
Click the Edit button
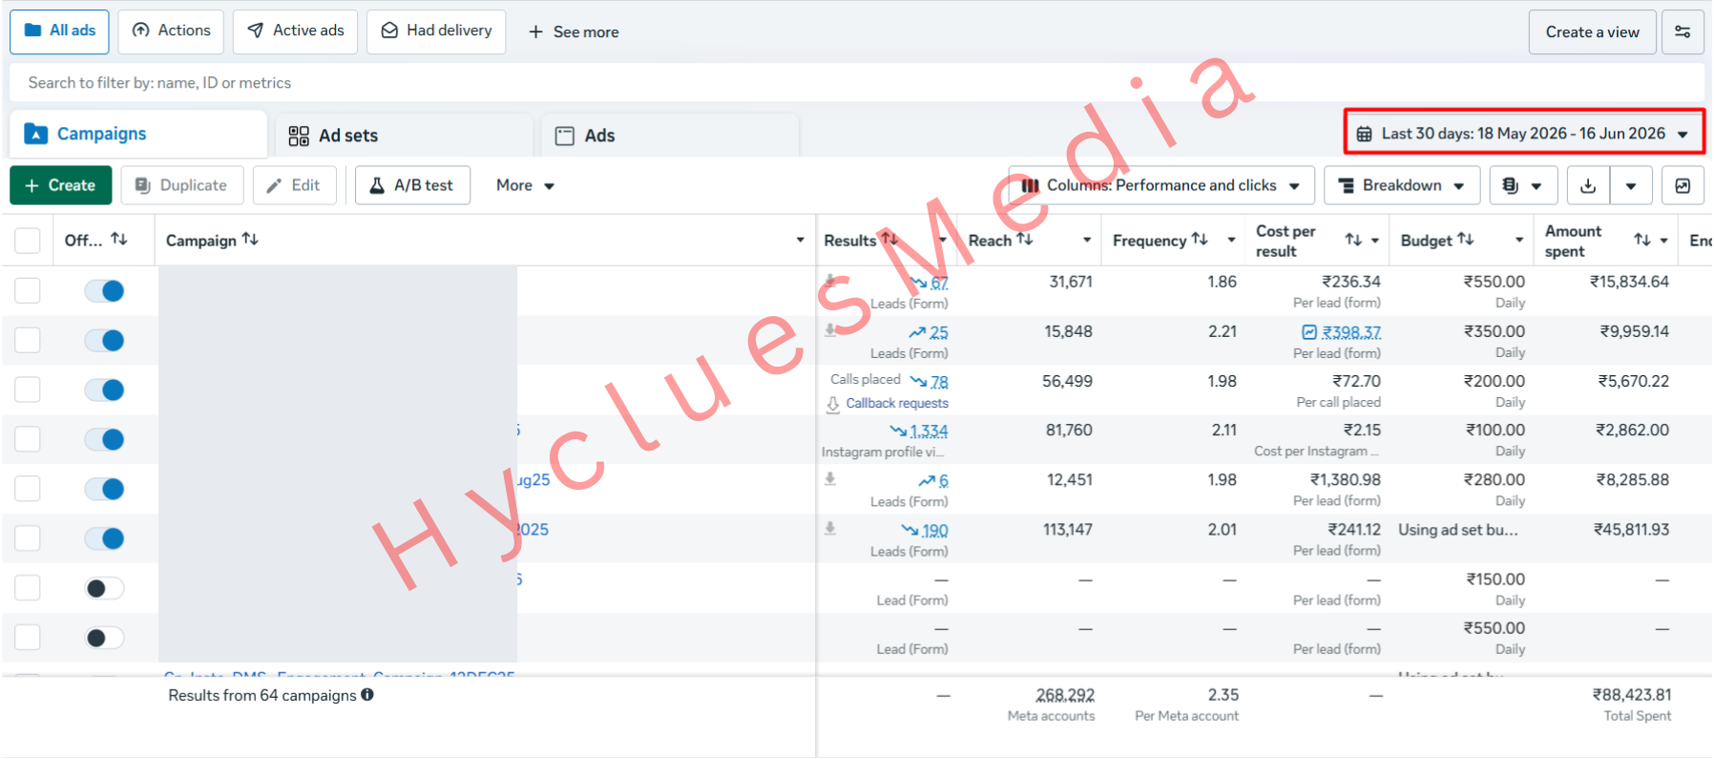(x=294, y=185)
